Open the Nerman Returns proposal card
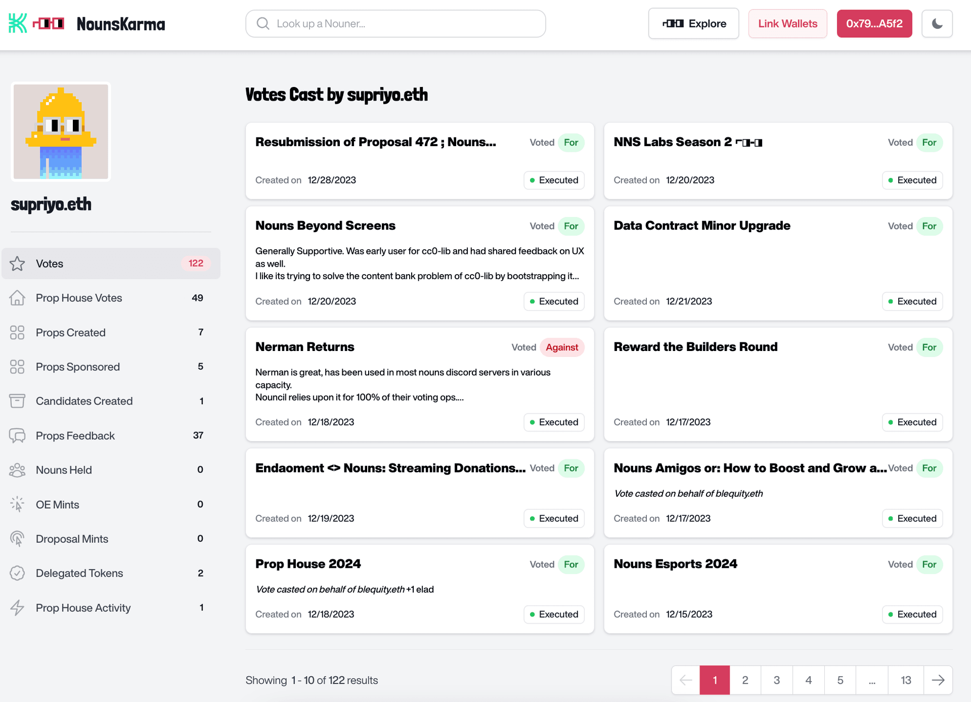The height and width of the screenshot is (702, 971). 305,347
